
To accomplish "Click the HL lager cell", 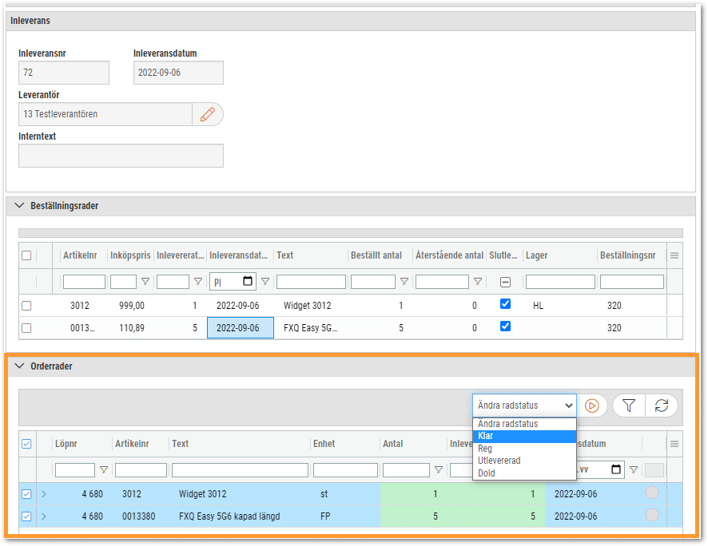I will 538,306.
